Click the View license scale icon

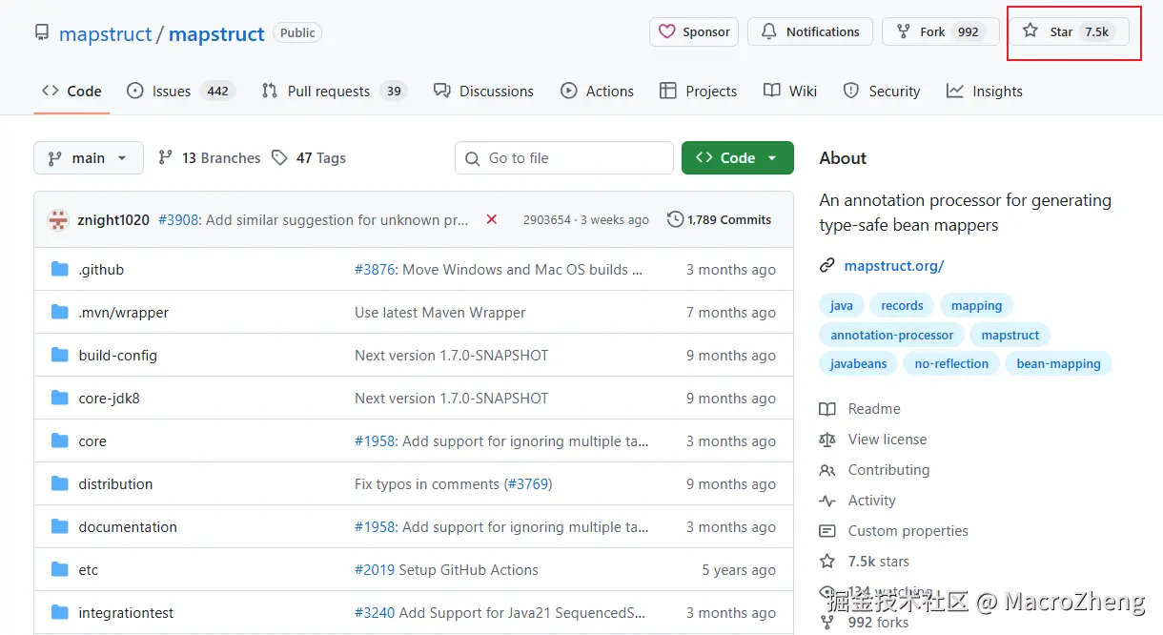(827, 440)
